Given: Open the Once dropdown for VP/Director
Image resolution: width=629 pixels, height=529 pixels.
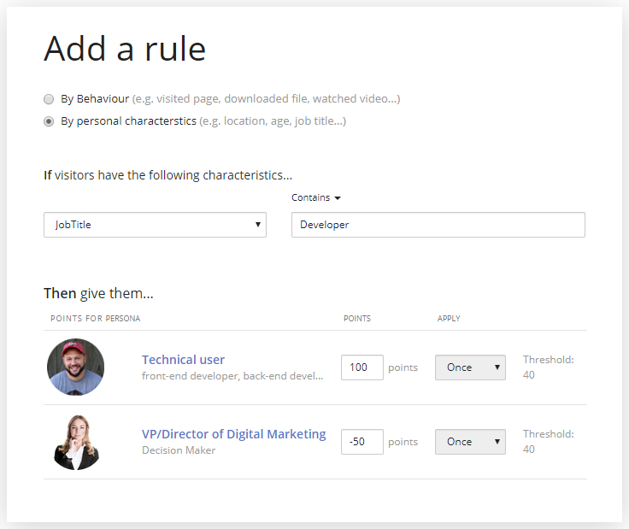Looking at the screenshot, I should click(469, 442).
